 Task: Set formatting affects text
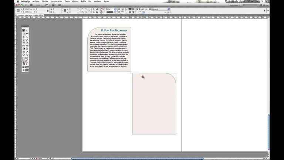pyautogui.click(x=27, y=64)
